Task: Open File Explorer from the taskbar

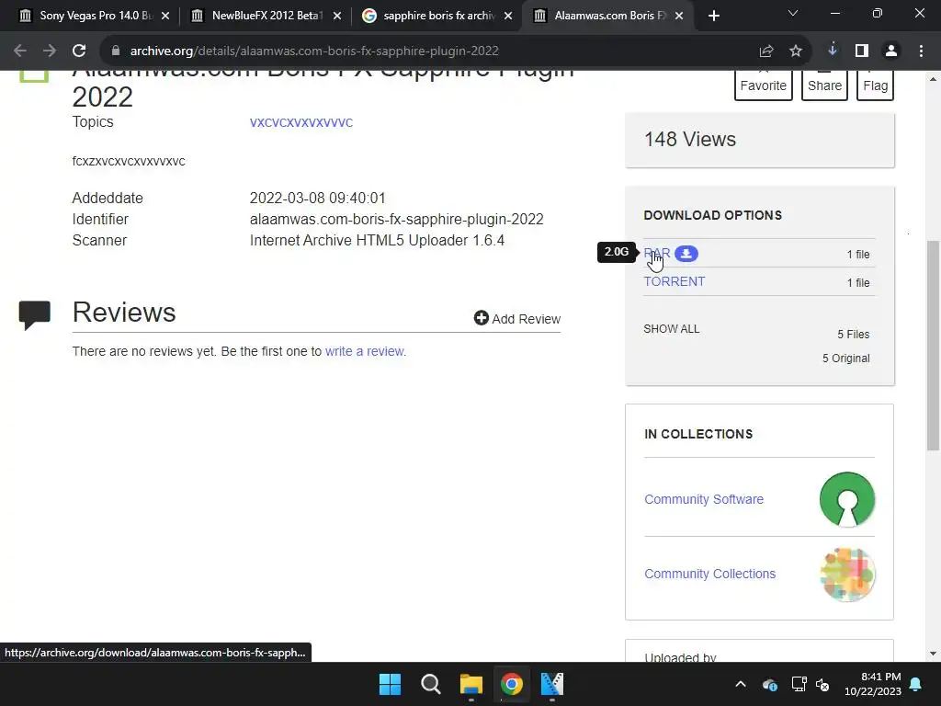Action: (471, 684)
